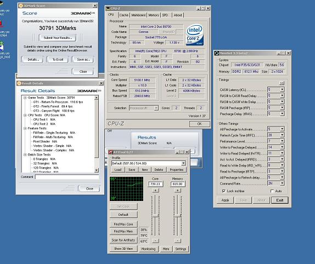The width and height of the screenshot is (315, 264).
Task: Open the Performance Level dropdown
Action: 282,141
